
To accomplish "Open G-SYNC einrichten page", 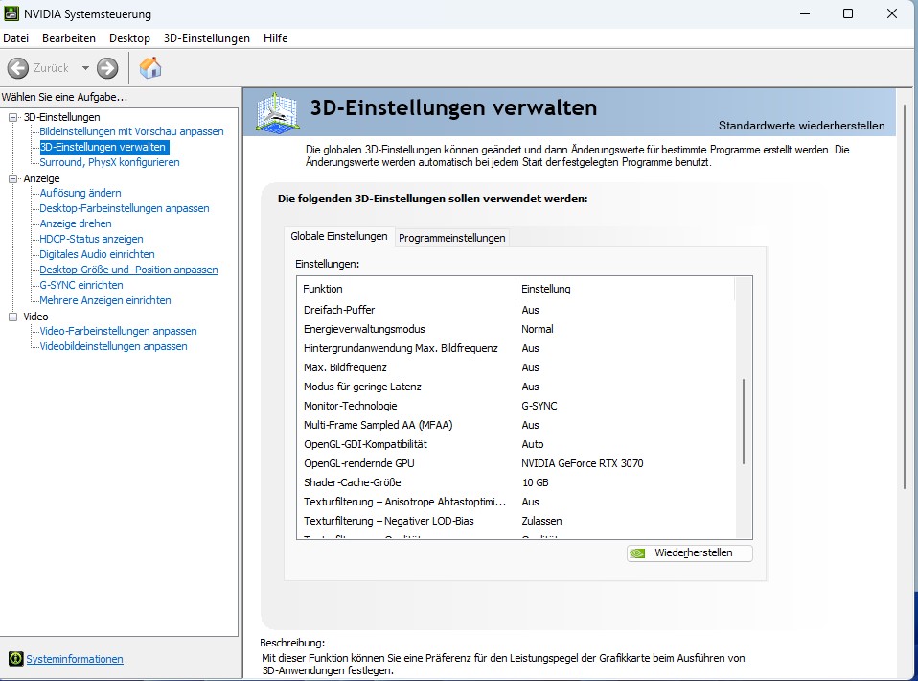I will pyautogui.click(x=81, y=285).
